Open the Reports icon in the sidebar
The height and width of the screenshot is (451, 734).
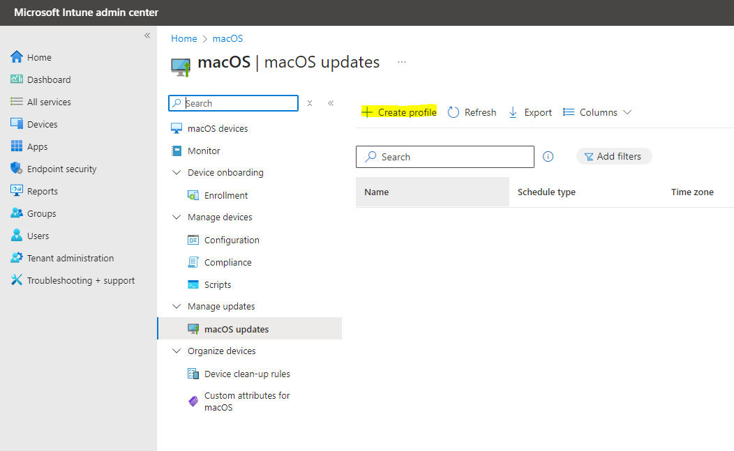click(x=16, y=191)
